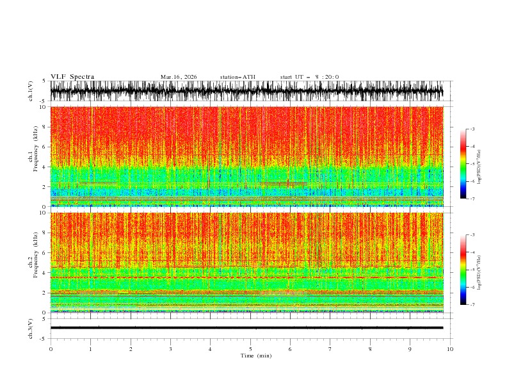This screenshot has width=507, height=392.
Task: Click the "8" kHz tick on ch.2 frequency axis
Action: click(x=44, y=233)
